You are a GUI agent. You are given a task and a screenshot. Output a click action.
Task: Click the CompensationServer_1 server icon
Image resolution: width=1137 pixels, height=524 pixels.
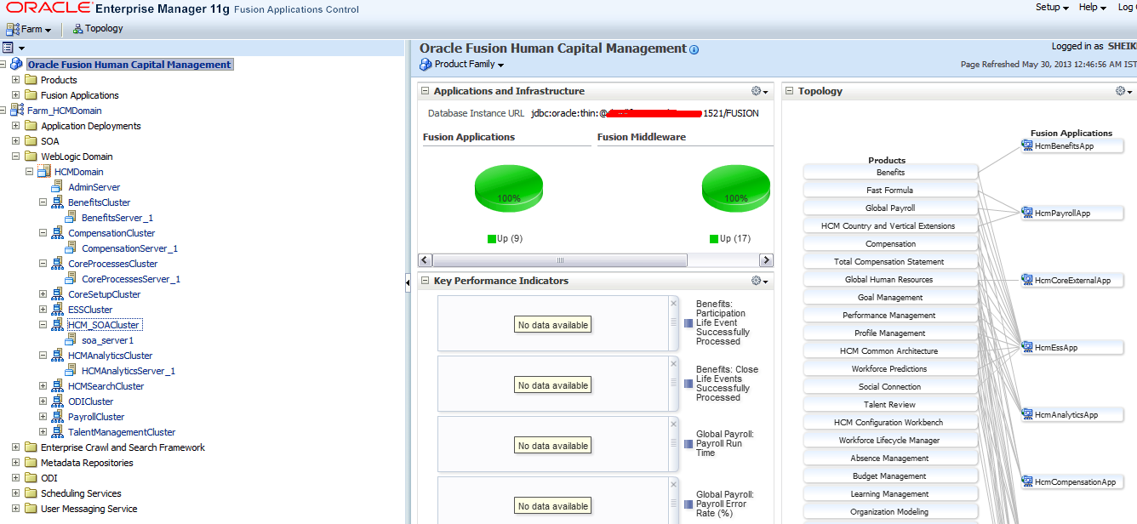click(x=71, y=248)
